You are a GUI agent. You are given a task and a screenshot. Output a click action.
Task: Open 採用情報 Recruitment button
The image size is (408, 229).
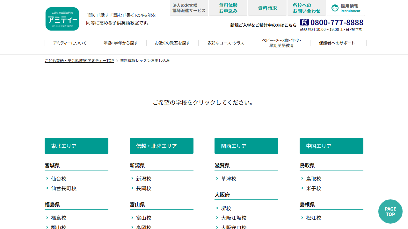[346, 8]
